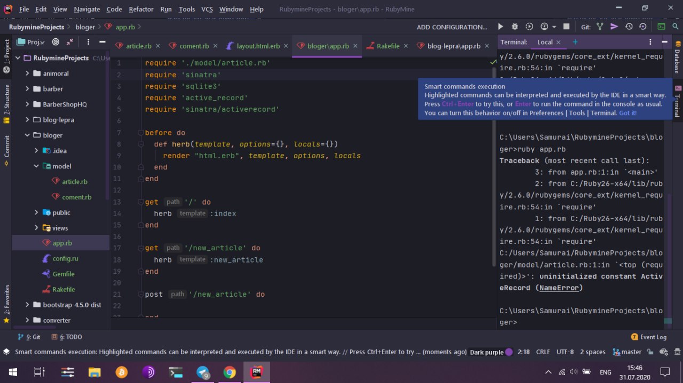Toggle the 6: TODO tool window button
Screen dimensions: 683x383
(x=67, y=337)
